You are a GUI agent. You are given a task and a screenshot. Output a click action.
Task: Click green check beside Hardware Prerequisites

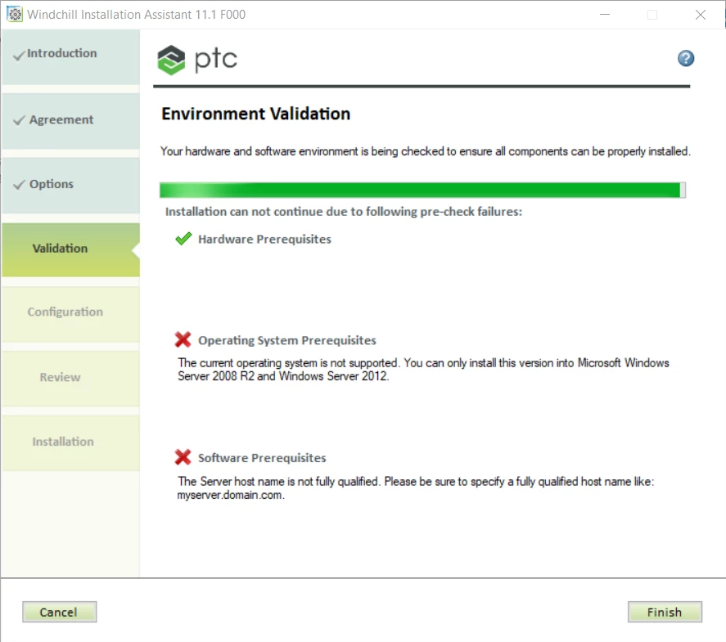pos(183,239)
